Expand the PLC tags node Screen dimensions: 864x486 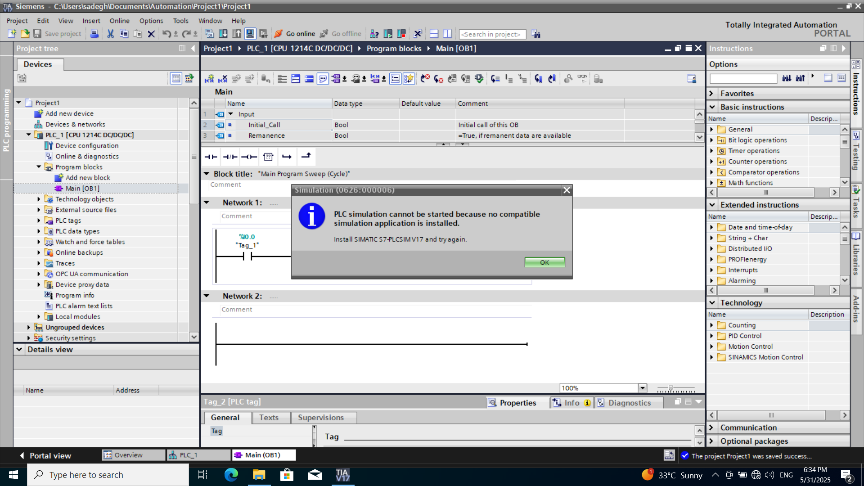click(39, 220)
